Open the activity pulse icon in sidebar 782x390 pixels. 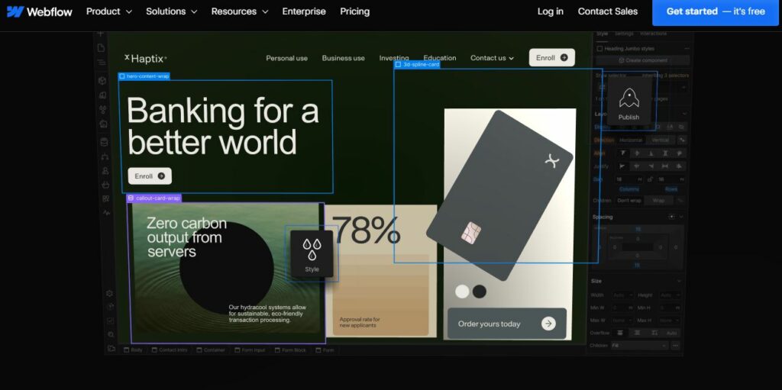point(107,212)
